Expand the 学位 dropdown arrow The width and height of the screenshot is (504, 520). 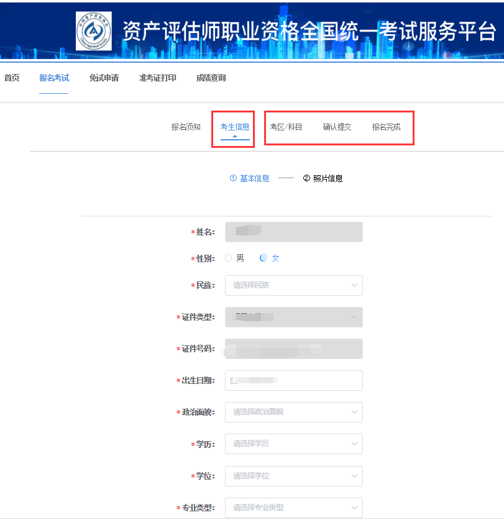(354, 476)
